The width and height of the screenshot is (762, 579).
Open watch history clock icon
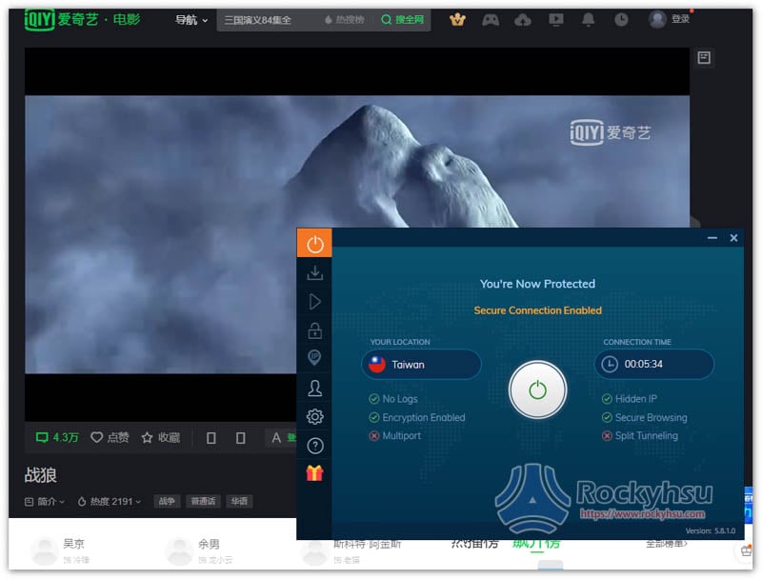(621, 20)
